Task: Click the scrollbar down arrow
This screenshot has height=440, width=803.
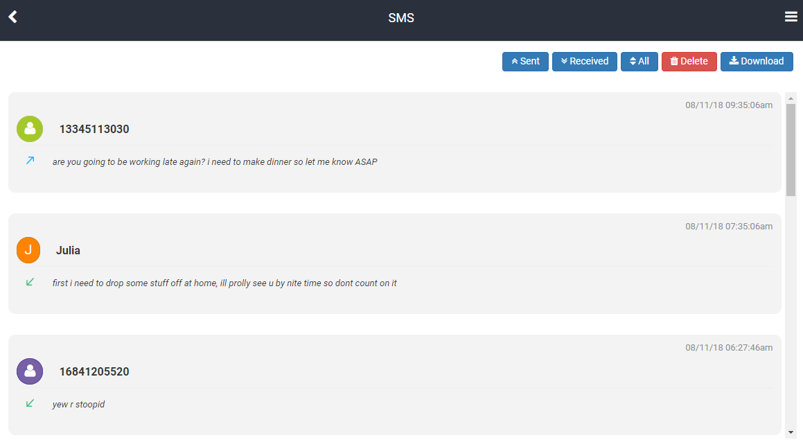Action: tap(791, 433)
